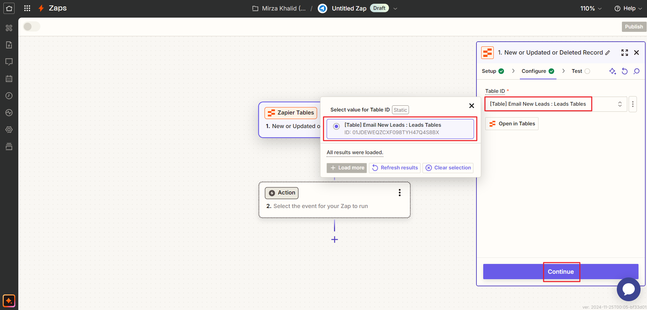This screenshot has height=310, width=647.
Task: Open the chat support bubble
Action: pyautogui.click(x=628, y=289)
